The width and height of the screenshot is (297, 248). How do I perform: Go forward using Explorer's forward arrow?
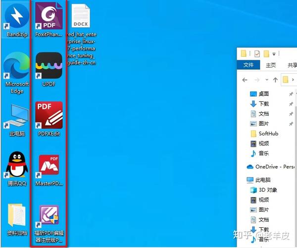tap(257, 80)
